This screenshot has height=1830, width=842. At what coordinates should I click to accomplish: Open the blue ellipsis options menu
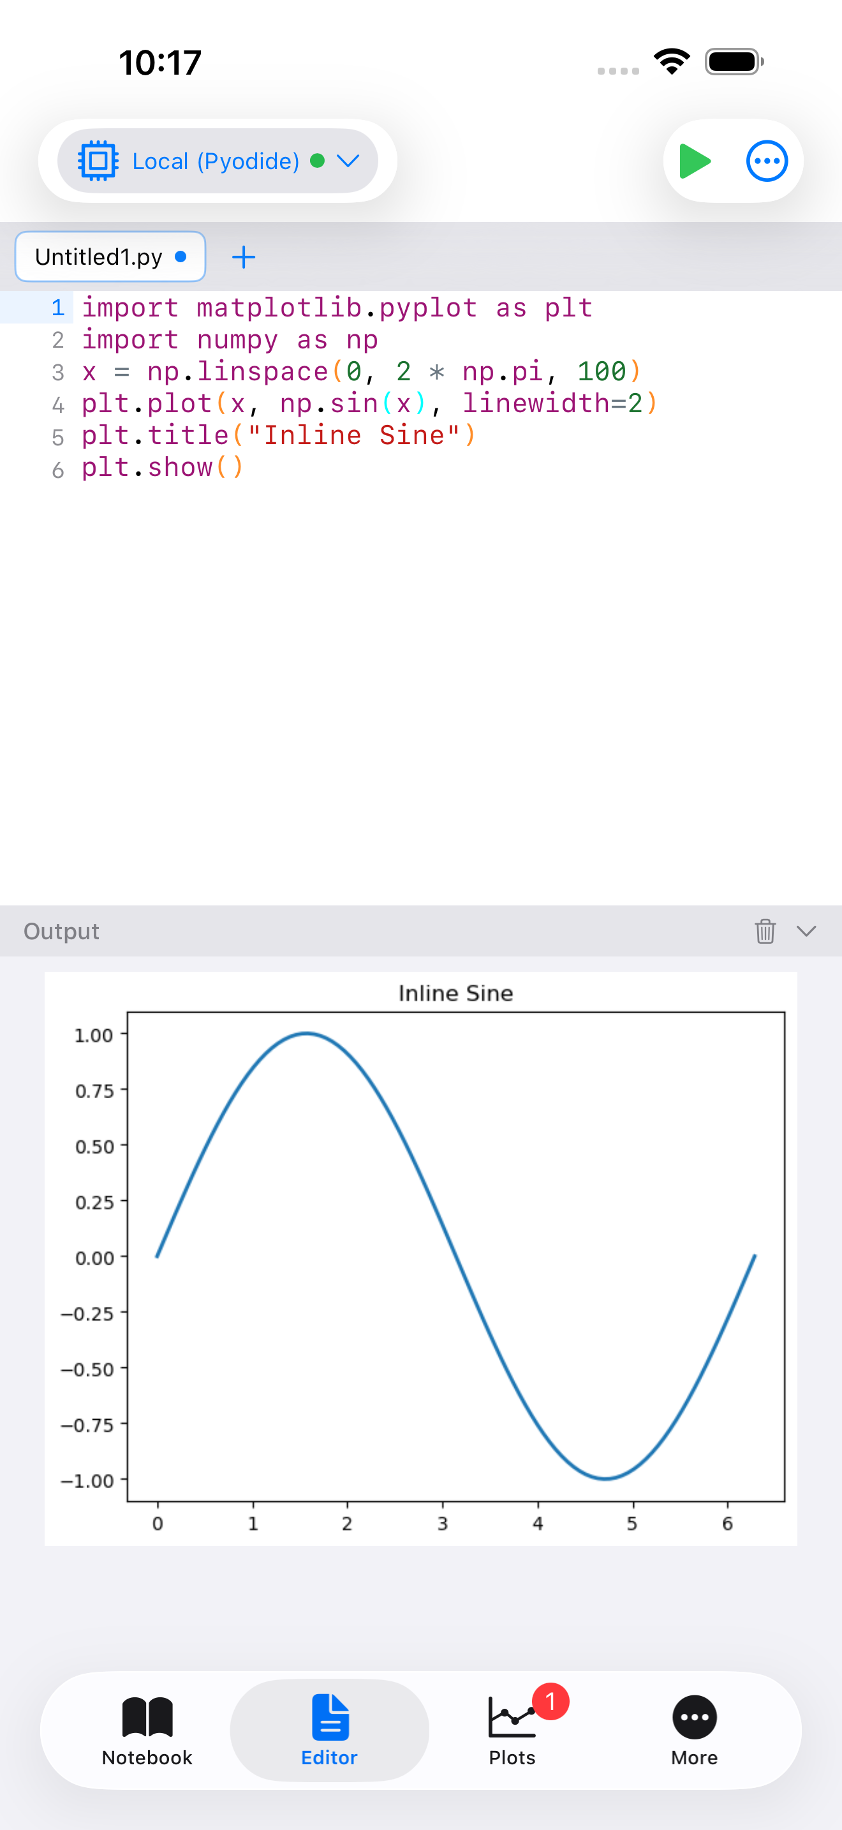[x=767, y=161]
